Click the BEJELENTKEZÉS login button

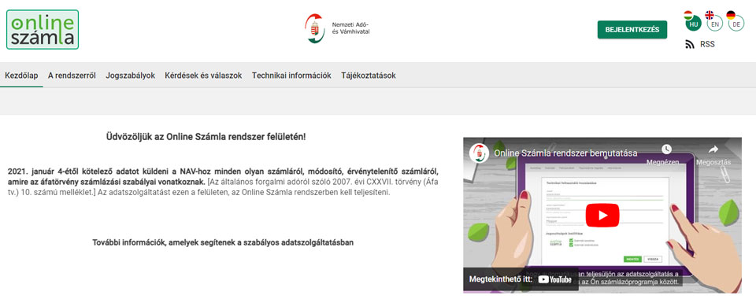[632, 29]
